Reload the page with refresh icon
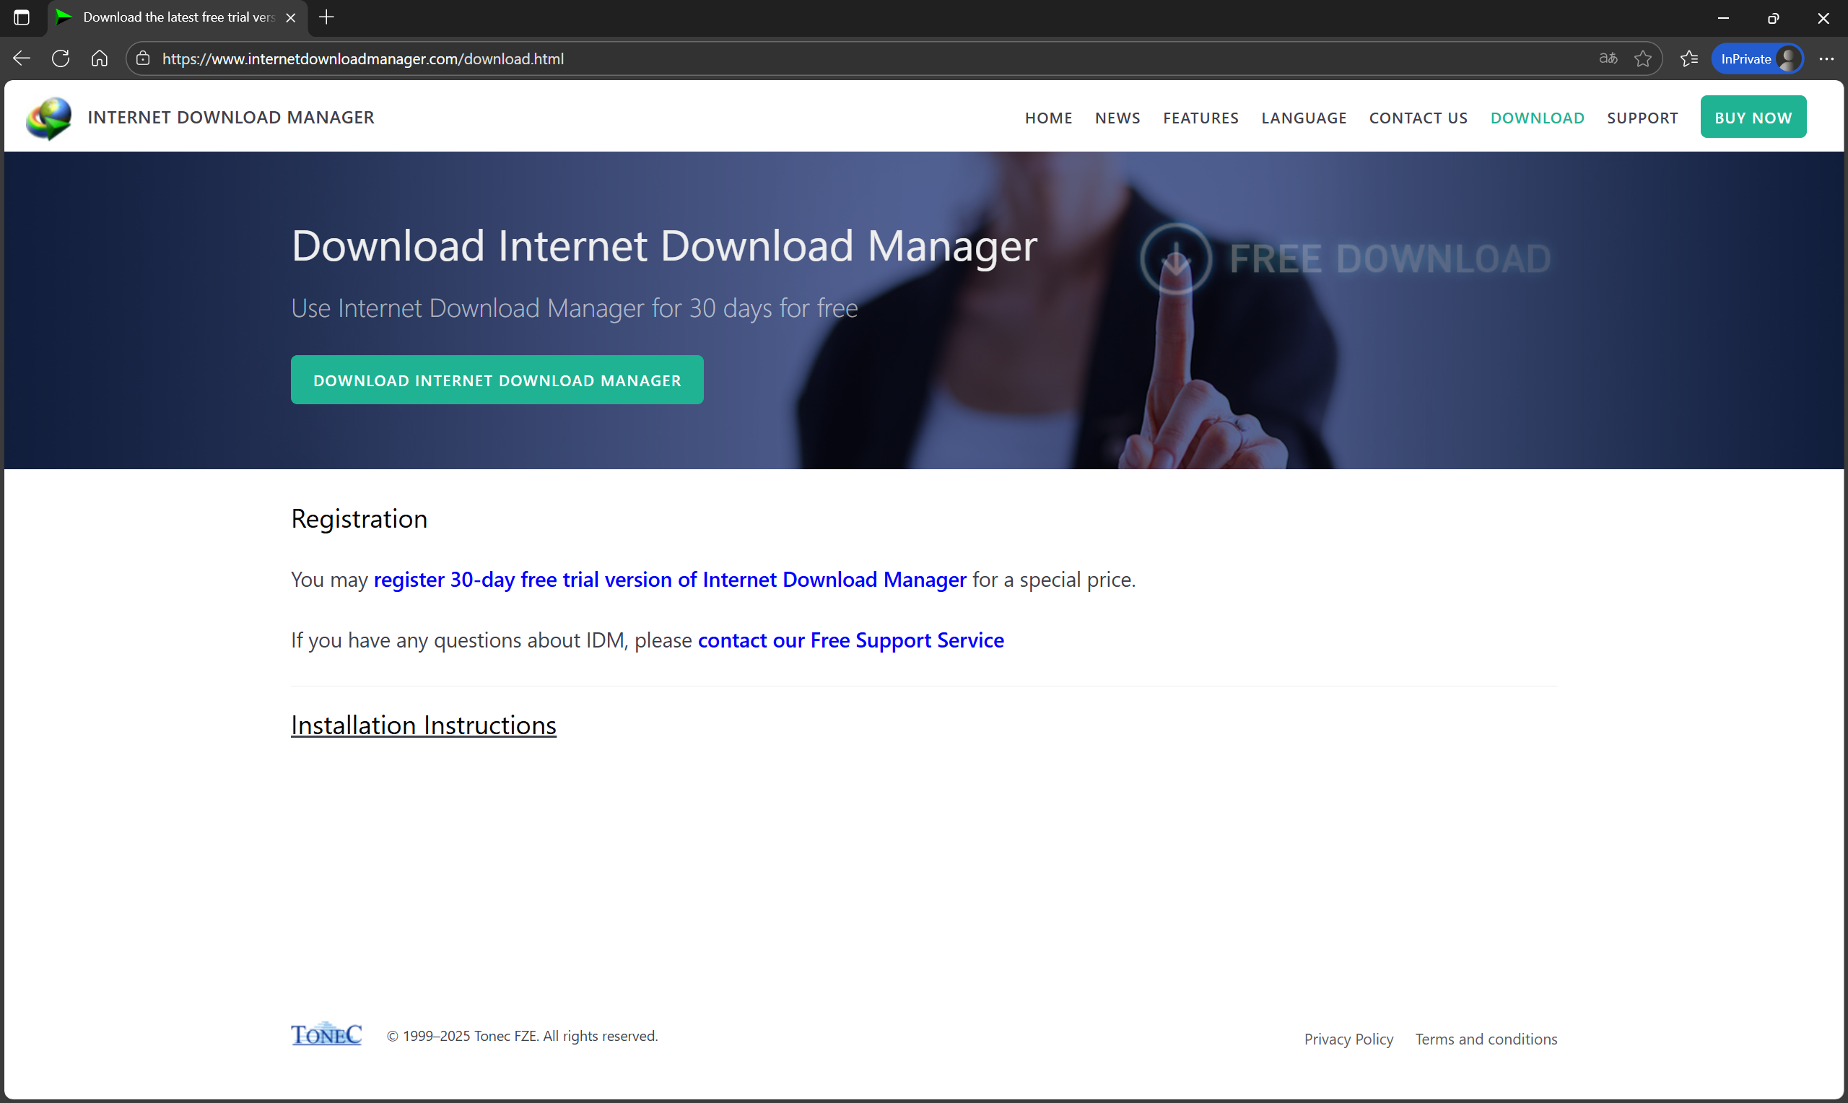The width and height of the screenshot is (1848, 1103). tap(61, 58)
